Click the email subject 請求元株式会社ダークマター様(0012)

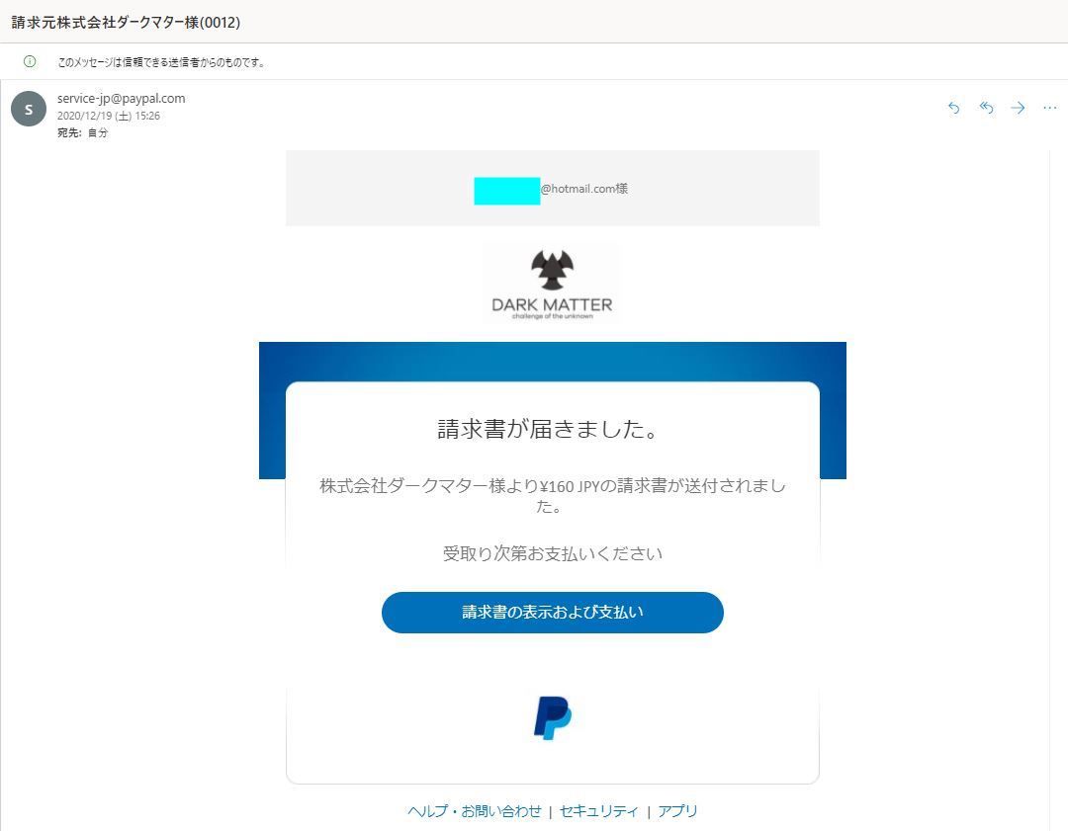(126, 22)
